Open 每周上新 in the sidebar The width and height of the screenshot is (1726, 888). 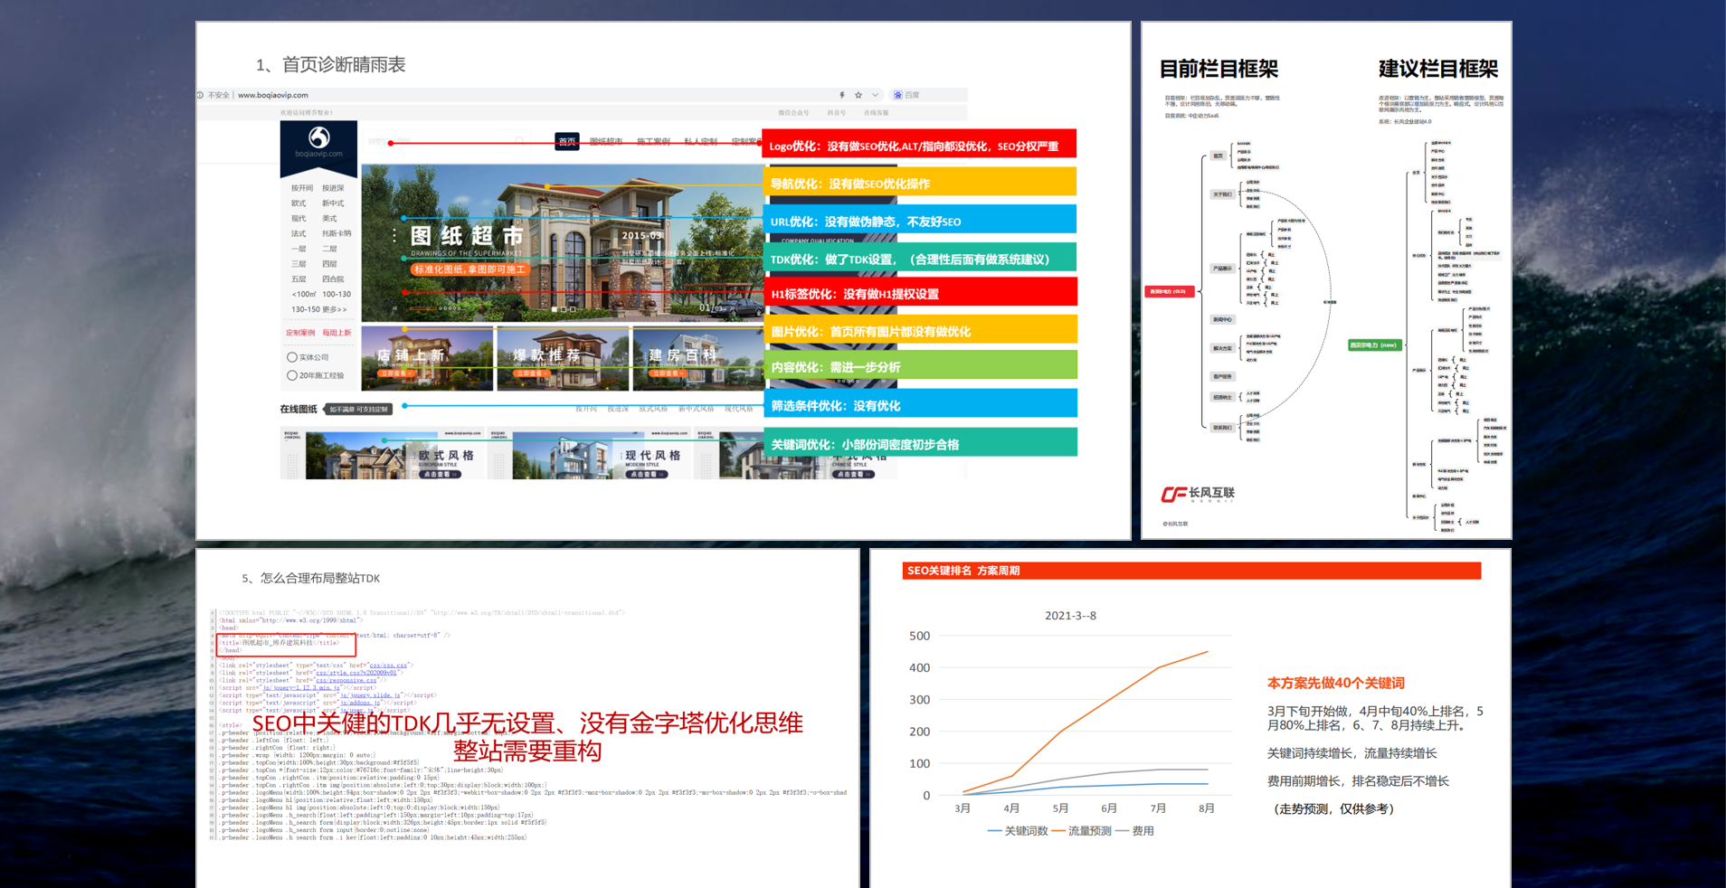pos(337,333)
